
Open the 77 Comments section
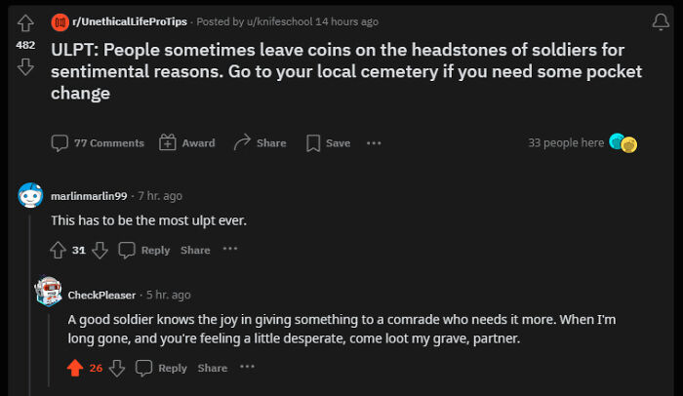pos(98,143)
